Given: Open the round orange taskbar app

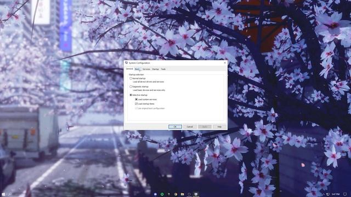Looking at the screenshot, I should 175,194.
